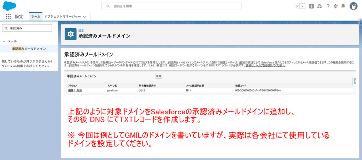Image resolution: width=362 pixels, height=160 pixels.
Task: Click the Trailhead guidance icon
Action: click(320, 6)
